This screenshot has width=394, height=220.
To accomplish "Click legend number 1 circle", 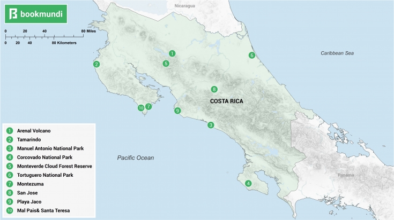I will point(10,131).
